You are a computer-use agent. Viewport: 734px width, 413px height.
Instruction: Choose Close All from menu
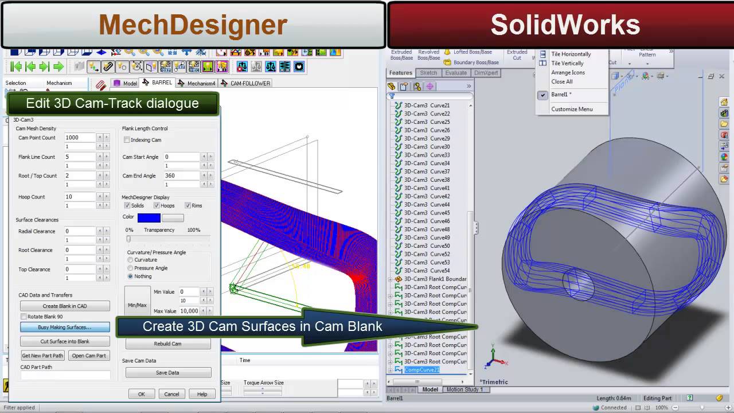[x=561, y=81]
